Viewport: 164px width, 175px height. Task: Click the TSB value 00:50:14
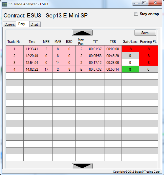(x=113, y=69)
